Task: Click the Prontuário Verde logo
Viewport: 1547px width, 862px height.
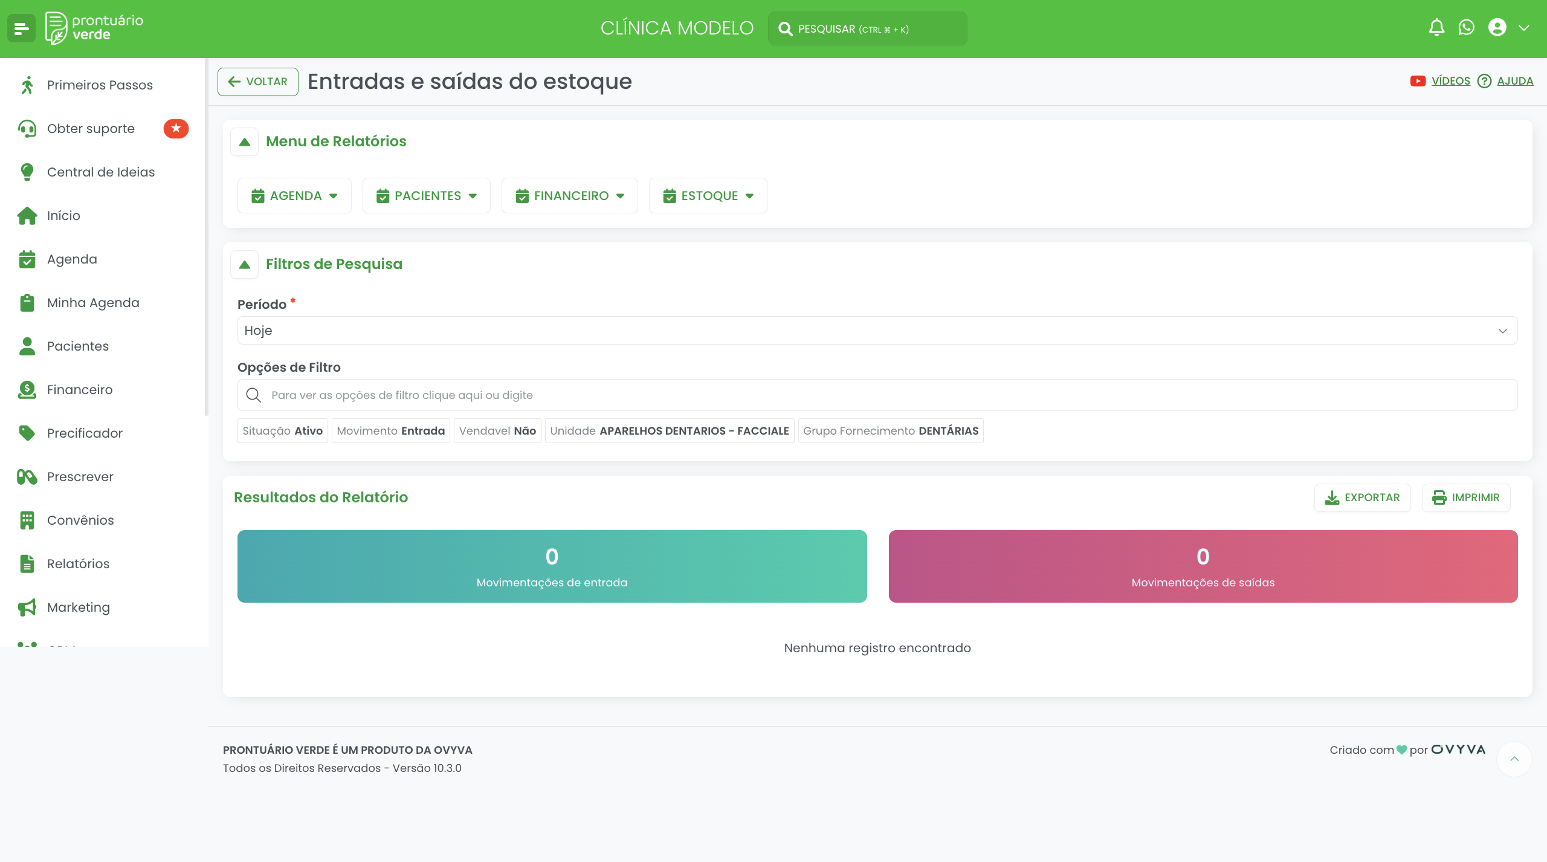Action: pyautogui.click(x=95, y=28)
